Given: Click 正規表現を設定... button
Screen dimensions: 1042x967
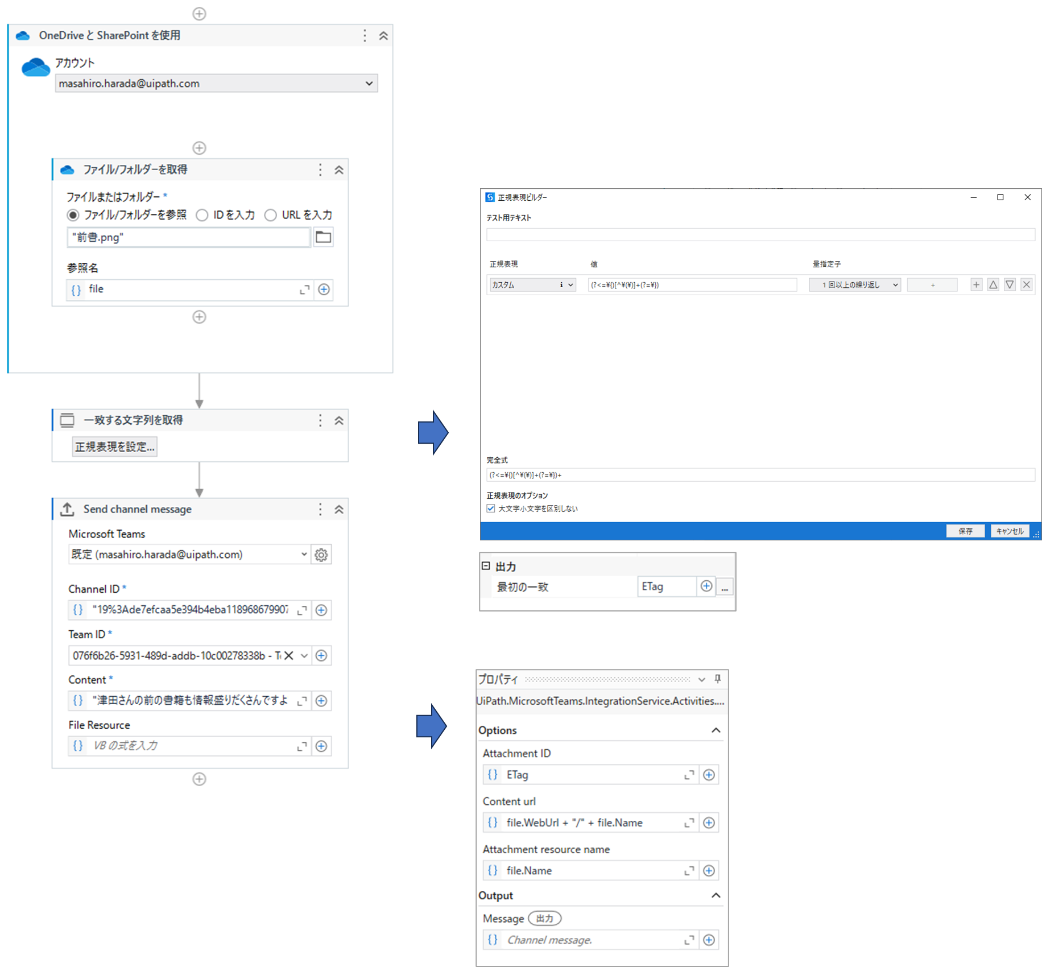Looking at the screenshot, I should [114, 447].
